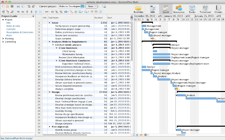Click the zoom out magnifier icon
This screenshot has height=140, width=225.
86,12
